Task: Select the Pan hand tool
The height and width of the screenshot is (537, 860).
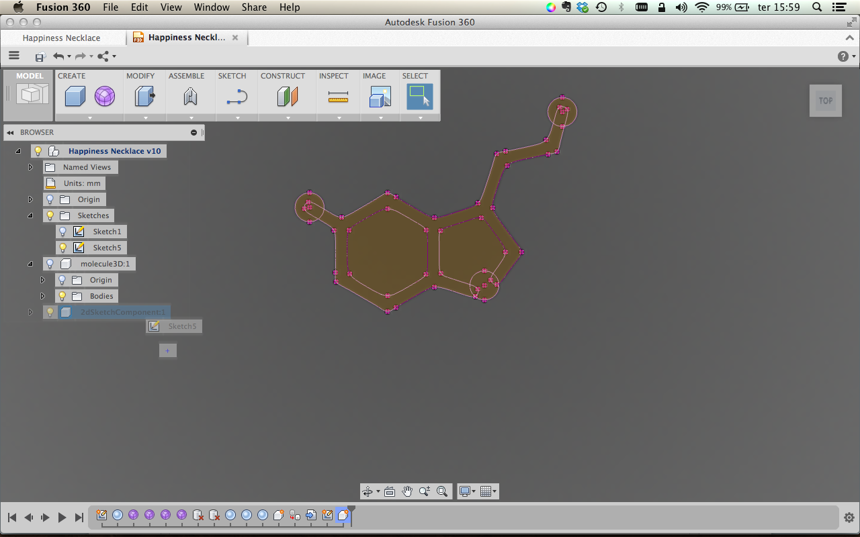Action: 407,491
